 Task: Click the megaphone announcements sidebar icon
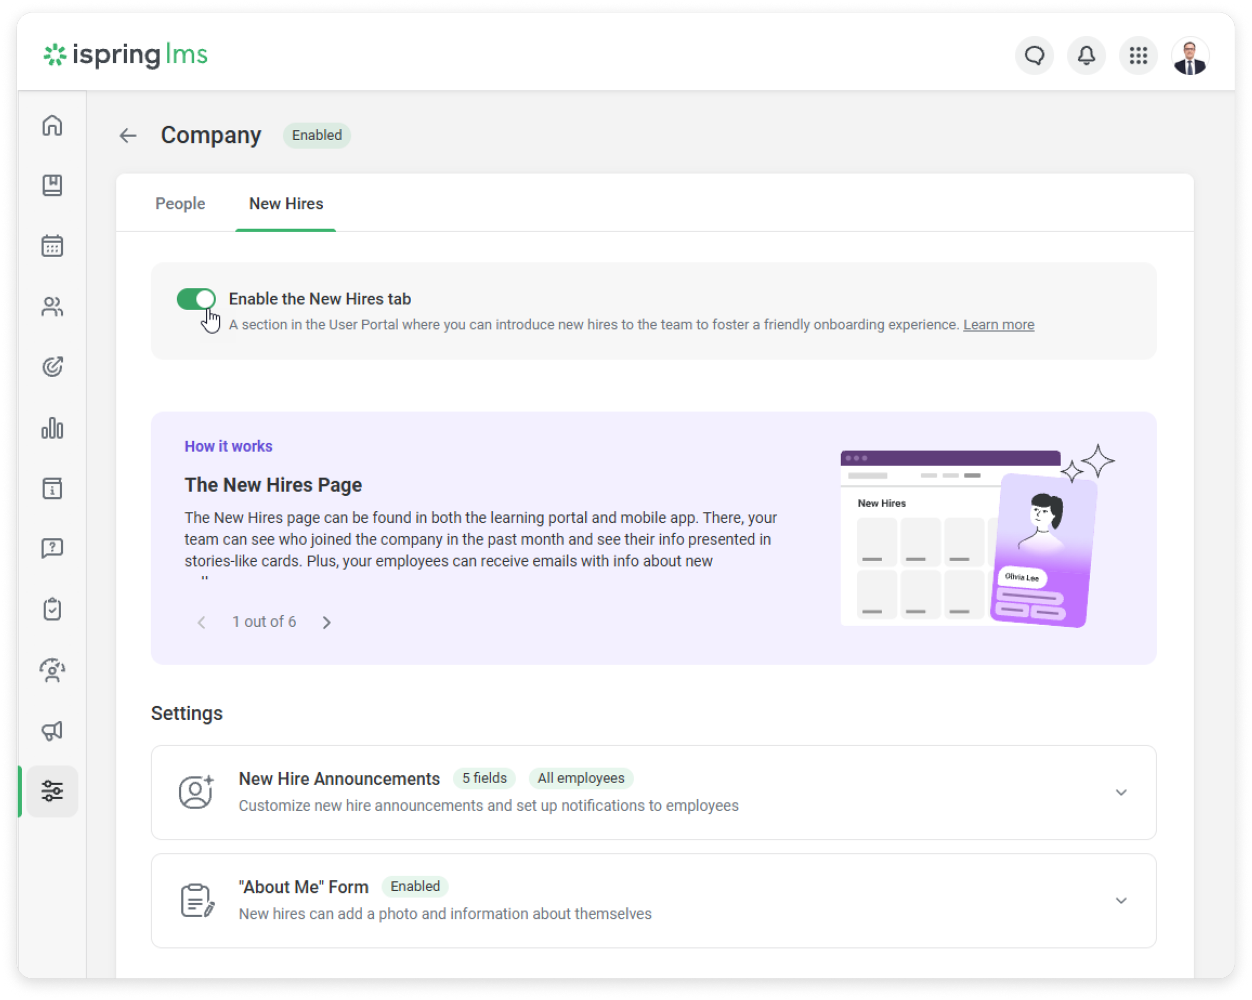coord(53,731)
